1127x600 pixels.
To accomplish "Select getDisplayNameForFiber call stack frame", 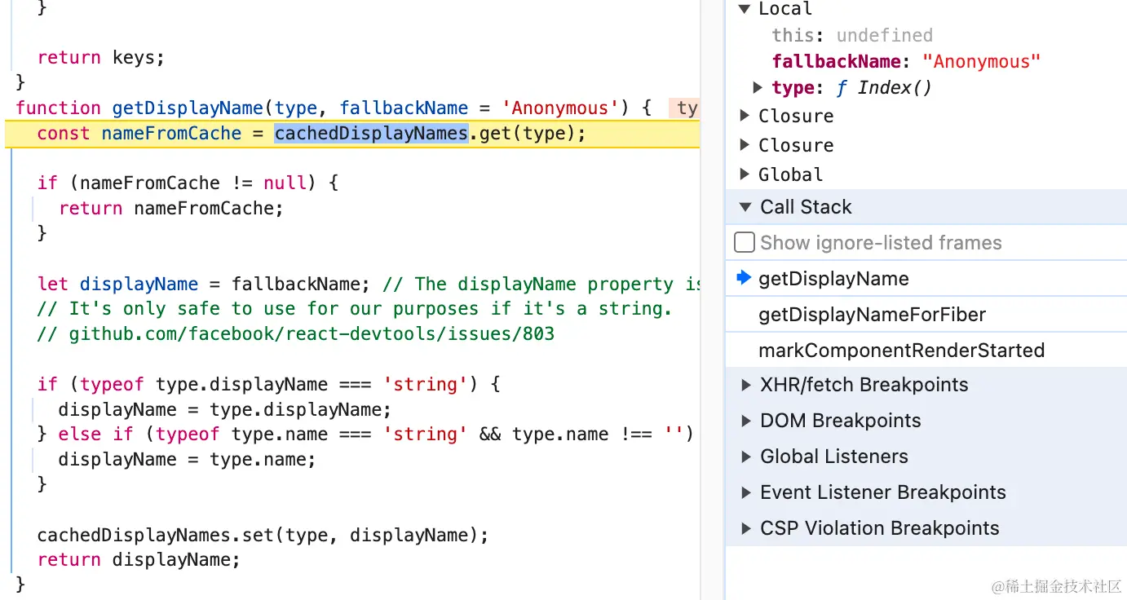I will (x=926, y=315).
